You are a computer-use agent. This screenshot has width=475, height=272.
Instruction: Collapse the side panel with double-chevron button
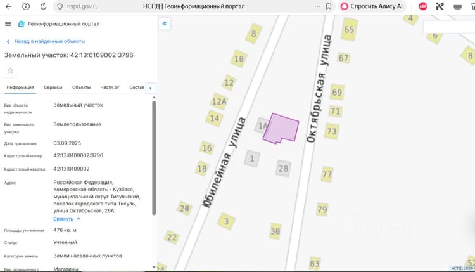point(165,23)
